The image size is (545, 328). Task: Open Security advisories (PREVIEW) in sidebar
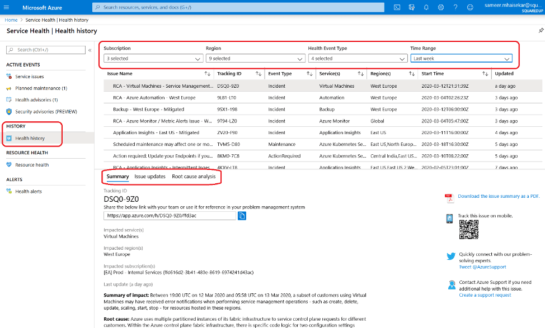[46, 111]
